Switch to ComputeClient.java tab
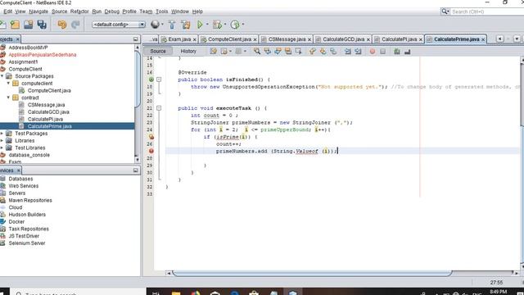The image size is (524, 295). pyautogui.click(x=229, y=39)
